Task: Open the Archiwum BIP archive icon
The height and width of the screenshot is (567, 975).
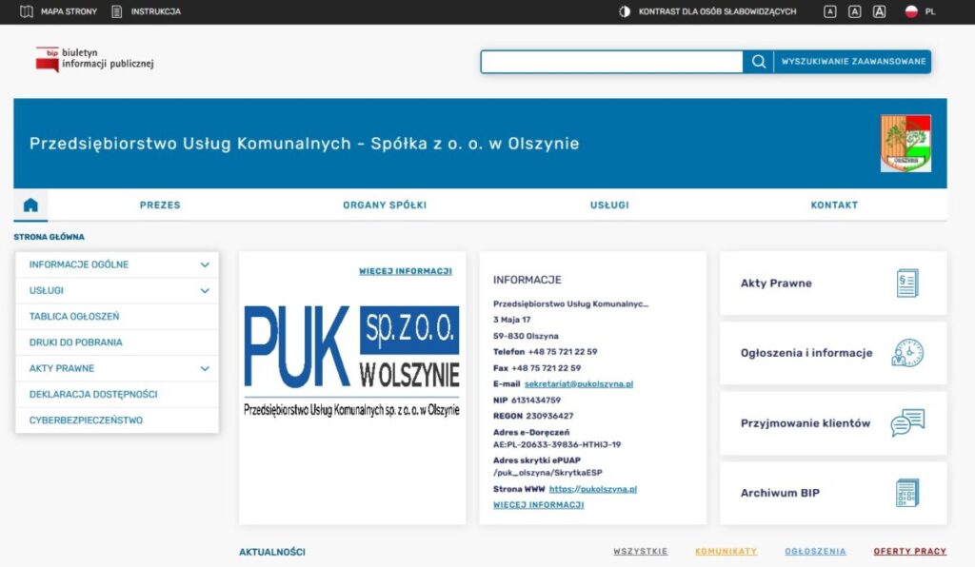Action: pos(906,493)
